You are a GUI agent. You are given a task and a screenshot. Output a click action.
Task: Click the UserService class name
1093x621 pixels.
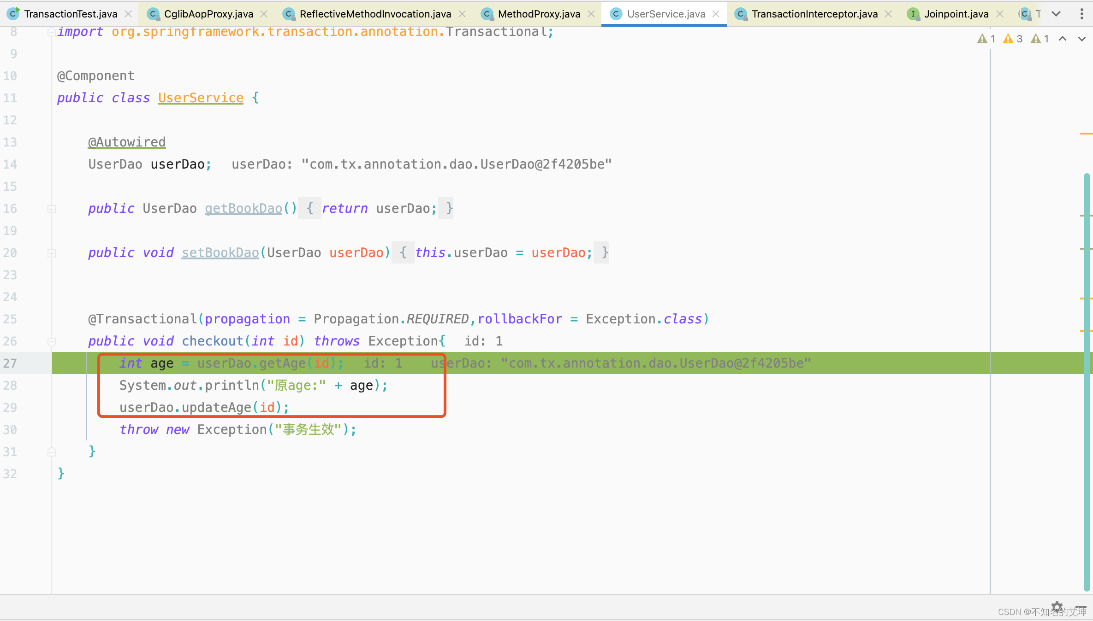(x=201, y=98)
